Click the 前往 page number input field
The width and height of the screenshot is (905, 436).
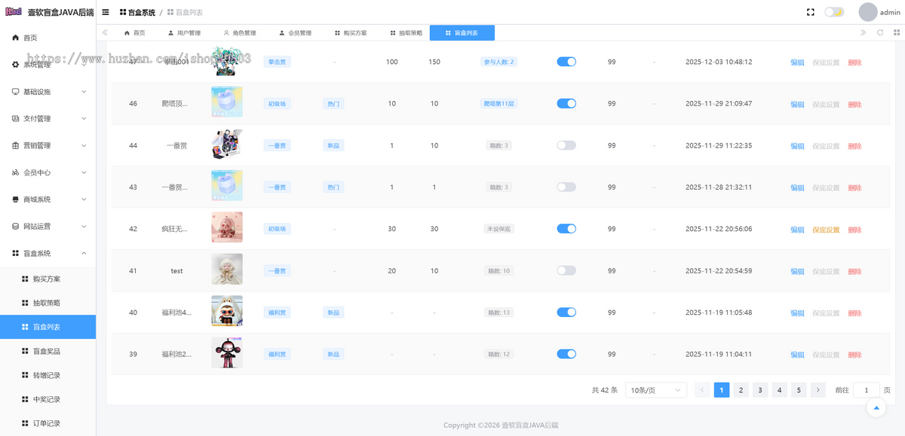866,390
